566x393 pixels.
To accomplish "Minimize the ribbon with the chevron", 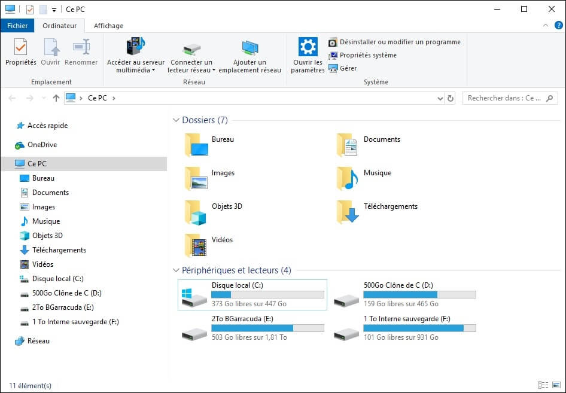I will point(544,26).
